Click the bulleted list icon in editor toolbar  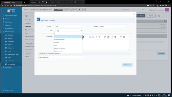point(90,37)
